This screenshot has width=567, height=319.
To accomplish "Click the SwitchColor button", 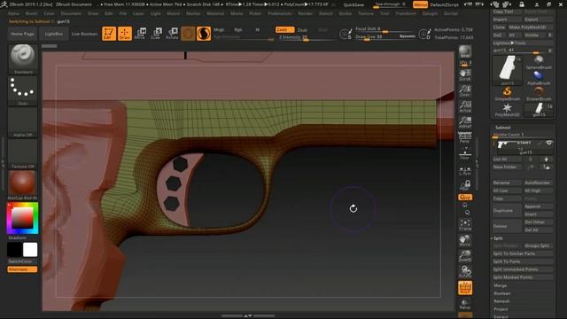I will tap(22, 261).
